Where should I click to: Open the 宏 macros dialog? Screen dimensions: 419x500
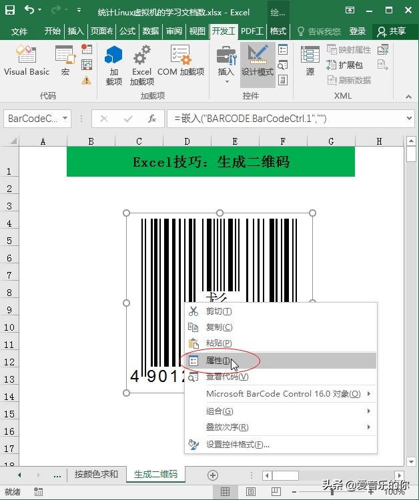[x=65, y=61]
